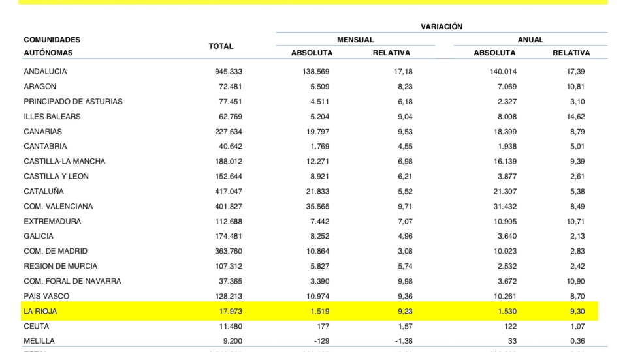Select the ANUAL column group header

[530, 40]
